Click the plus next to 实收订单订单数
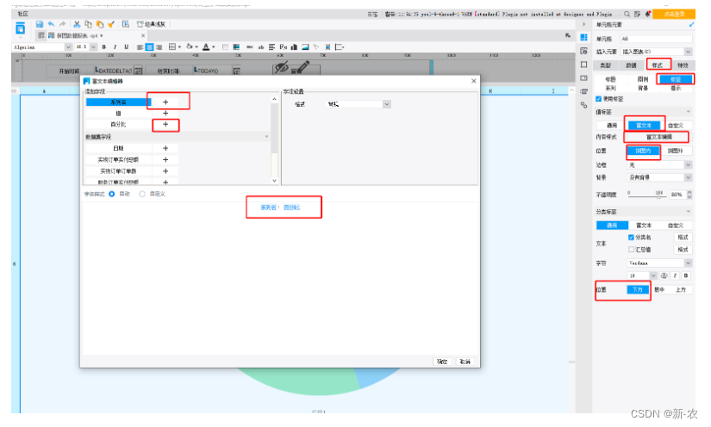Image resolution: width=711 pixels, height=427 pixels. [165, 171]
